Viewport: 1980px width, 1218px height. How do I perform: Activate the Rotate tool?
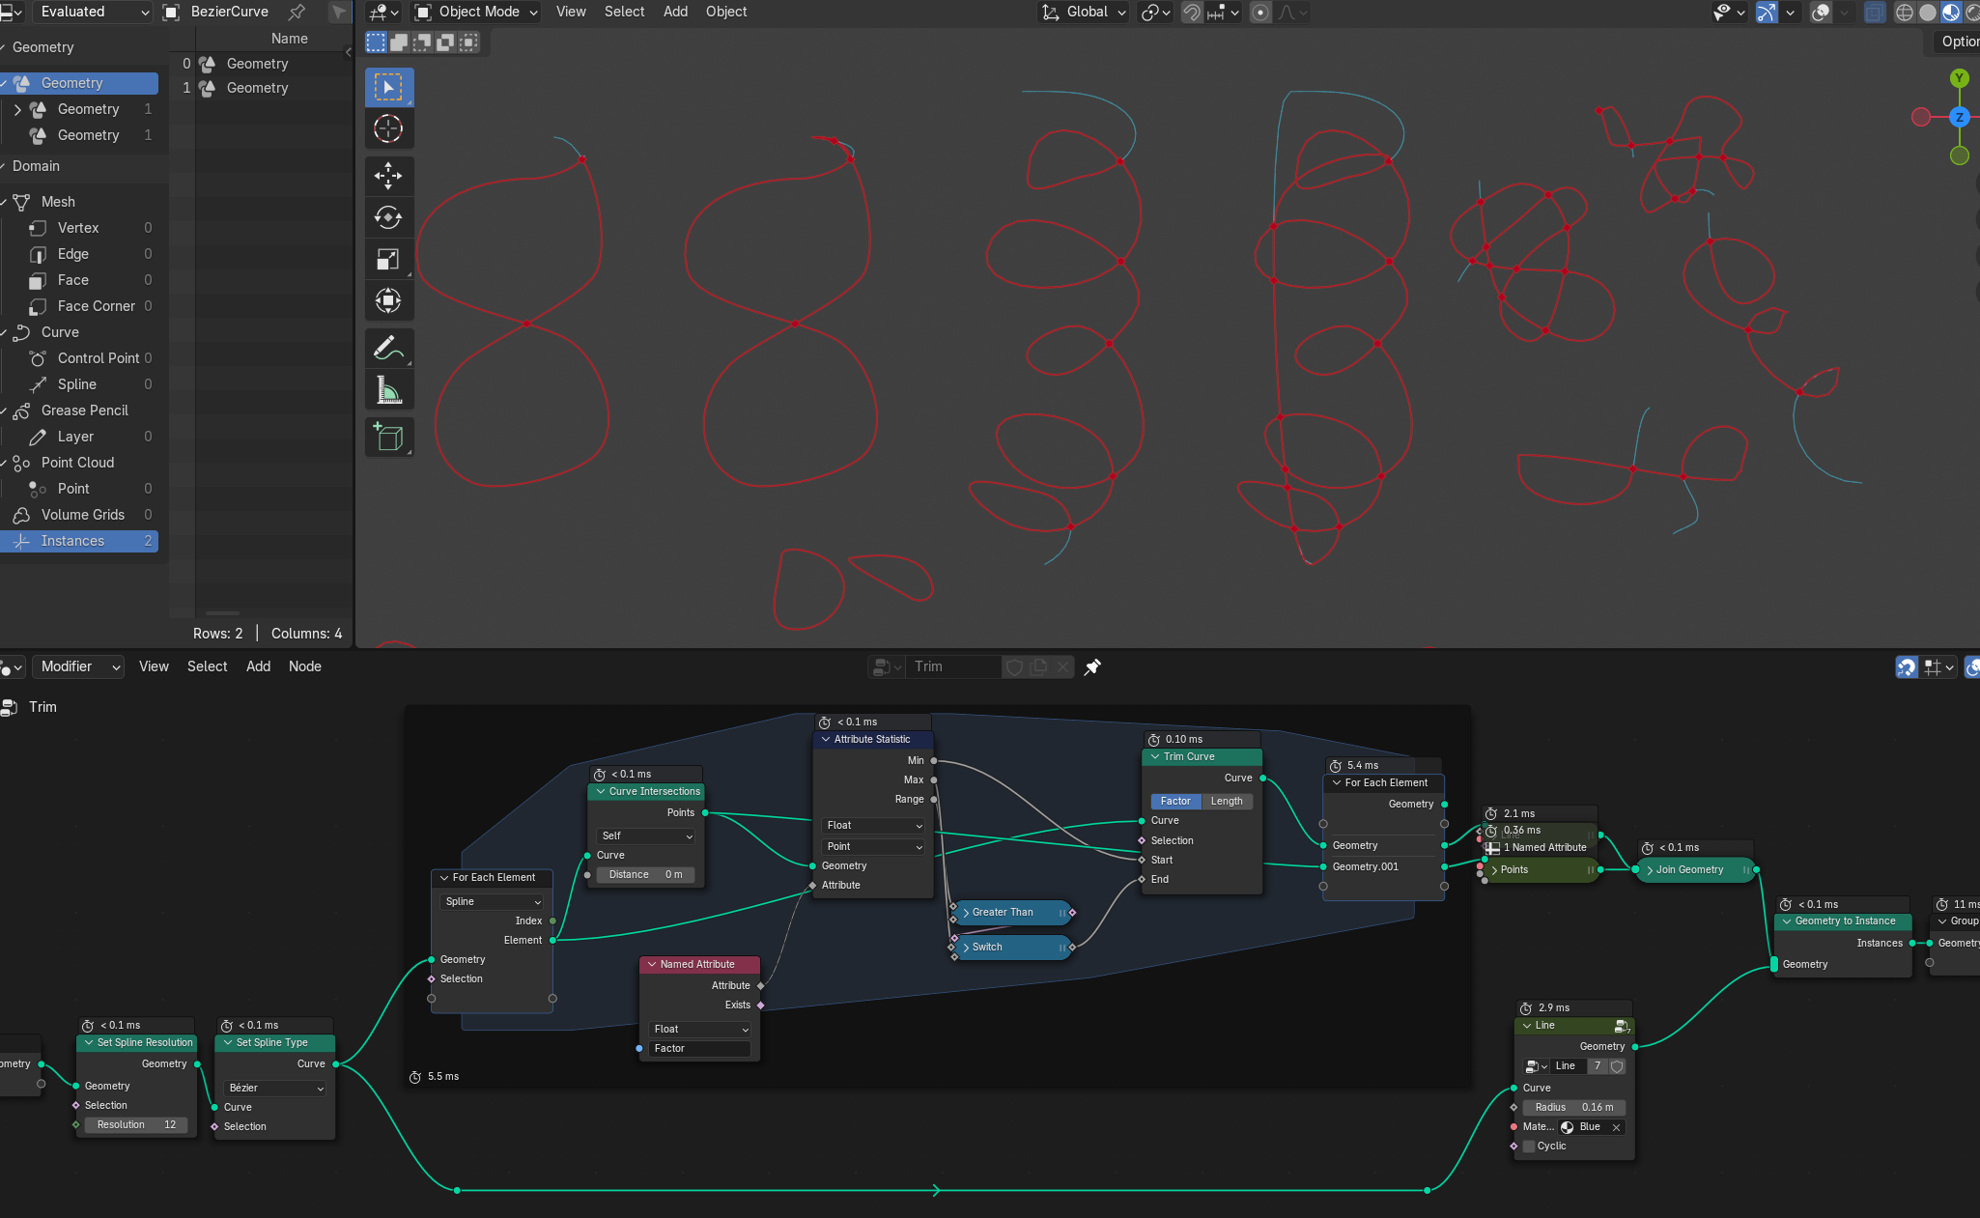tap(388, 217)
